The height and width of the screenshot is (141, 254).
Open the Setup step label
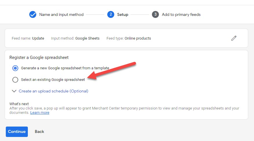(x=123, y=14)
